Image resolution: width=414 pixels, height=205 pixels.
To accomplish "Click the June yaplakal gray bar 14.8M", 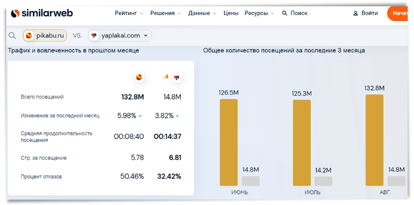I will coord(251,181).
